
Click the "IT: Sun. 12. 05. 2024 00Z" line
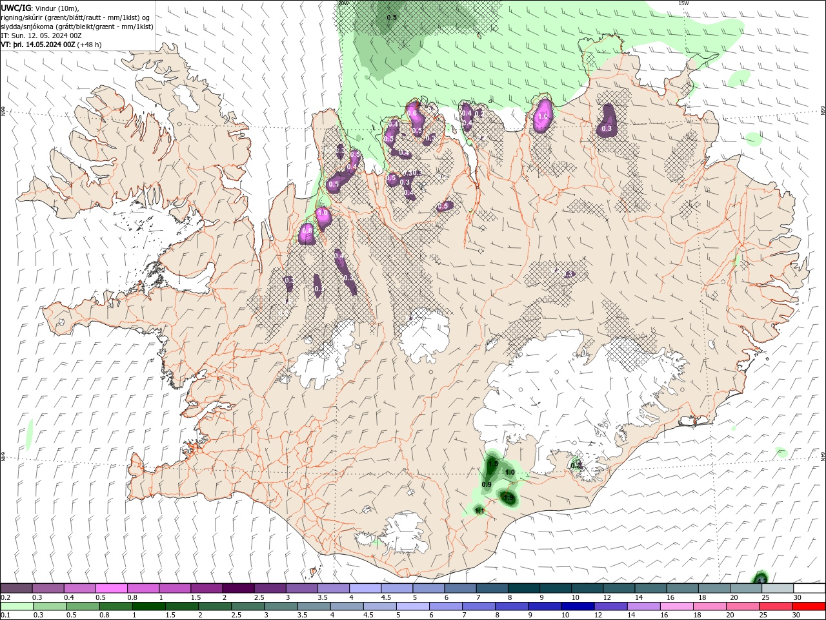pos(41,36)
